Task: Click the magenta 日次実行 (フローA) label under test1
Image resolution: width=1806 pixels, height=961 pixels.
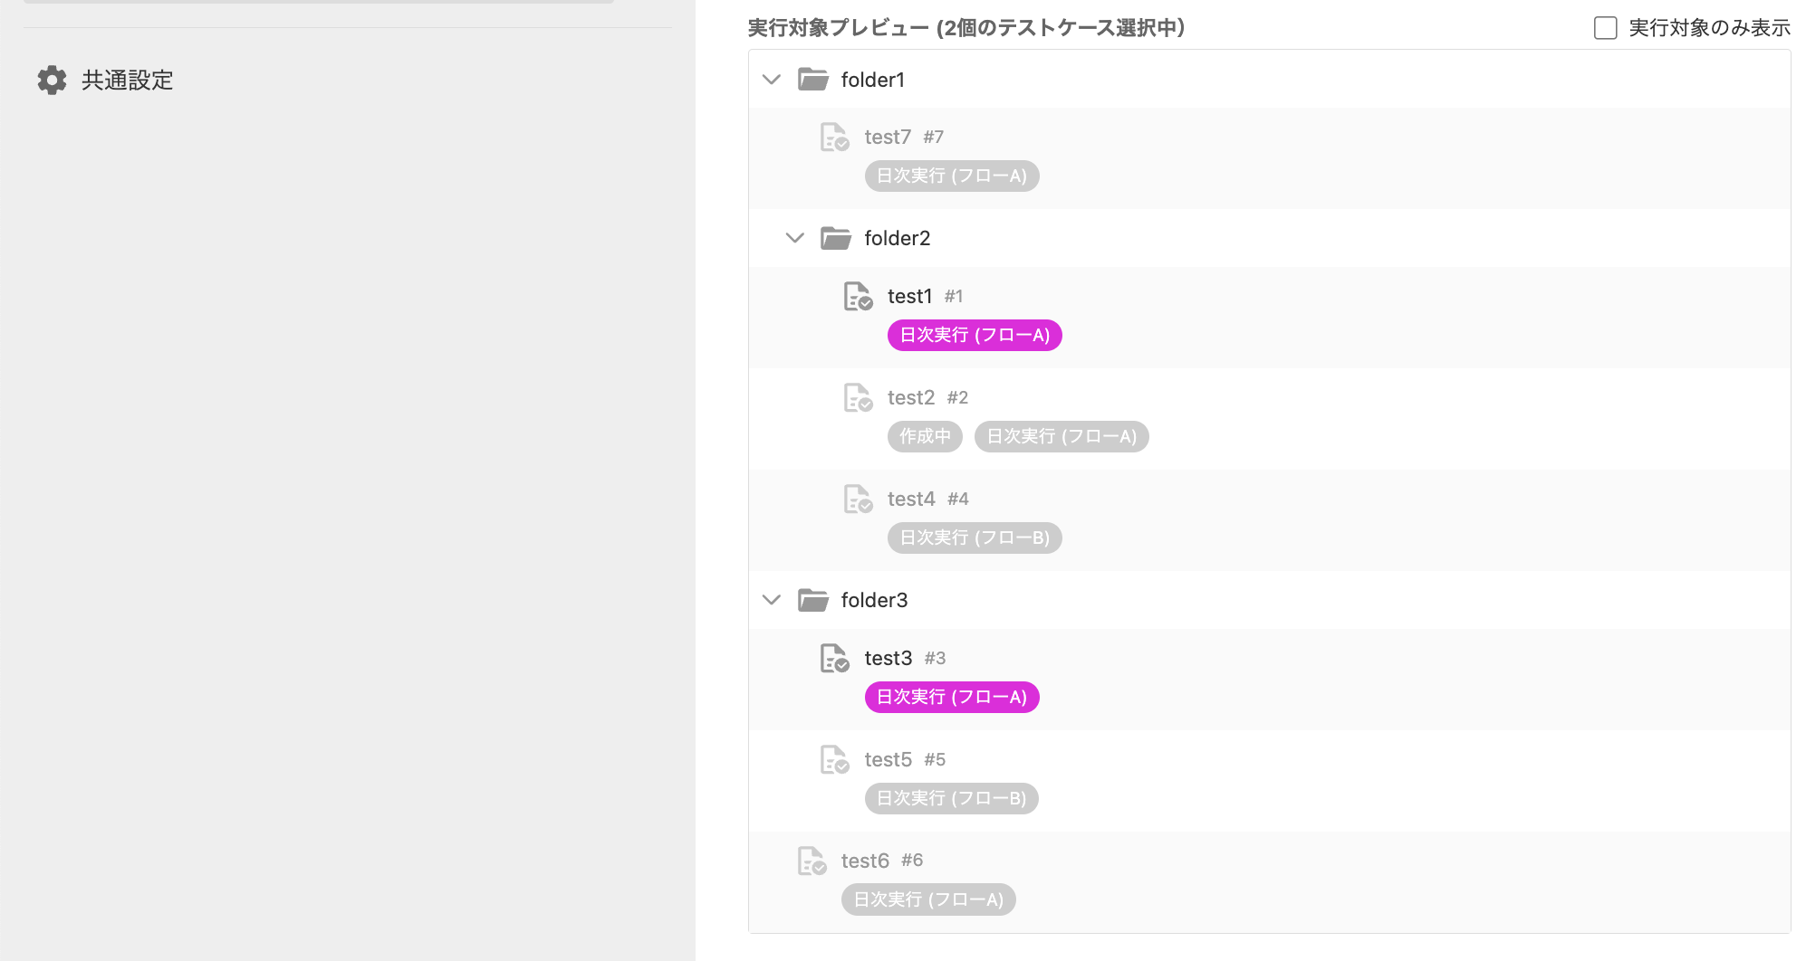Action: (x=975, y=335)
